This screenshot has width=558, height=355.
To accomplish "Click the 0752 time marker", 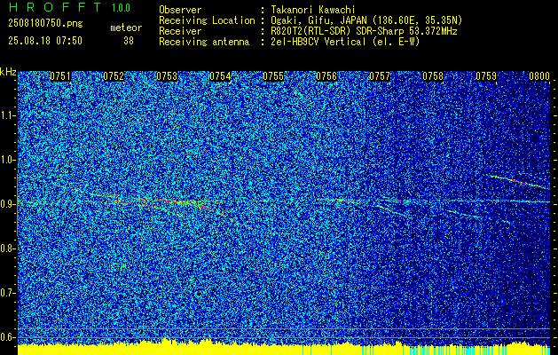I will coord(114,76).
